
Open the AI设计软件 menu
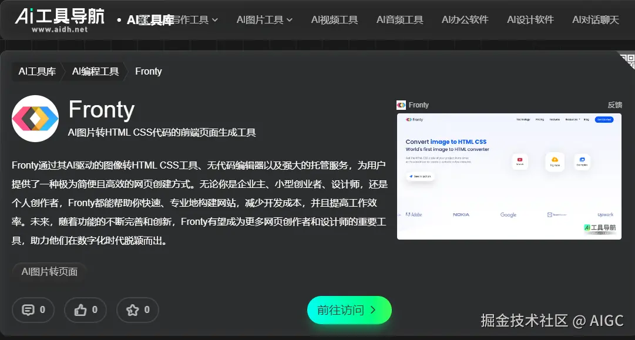coord(530,19)
